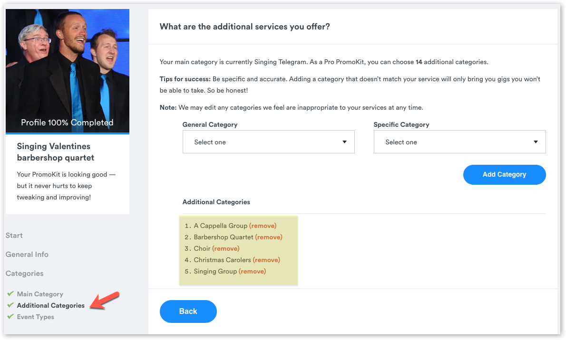This screenshot has height=340, width=566.
Task: Remove the Singing Group category
Action: (x=252, y=272)
